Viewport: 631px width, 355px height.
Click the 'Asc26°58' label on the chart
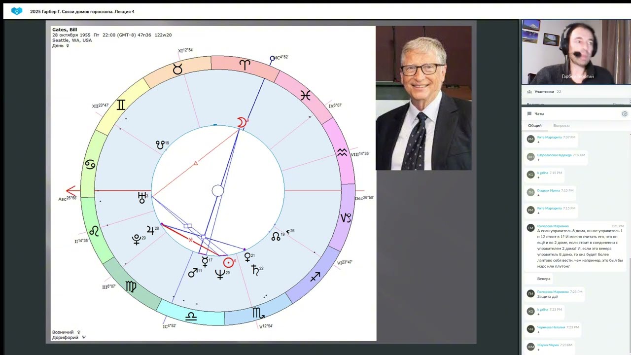(68, 198)
